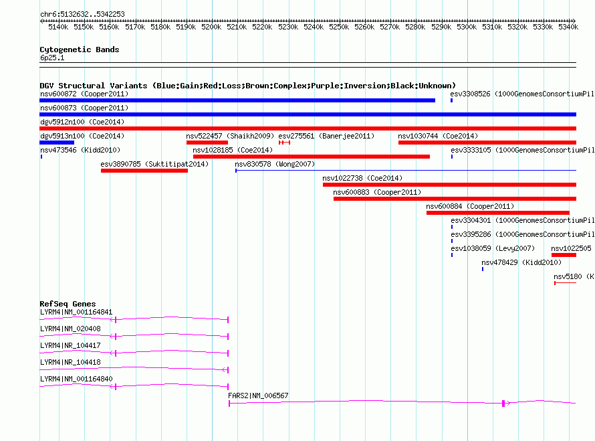
Task: Click the 6p25.1 band label
Action: point(52,58)
